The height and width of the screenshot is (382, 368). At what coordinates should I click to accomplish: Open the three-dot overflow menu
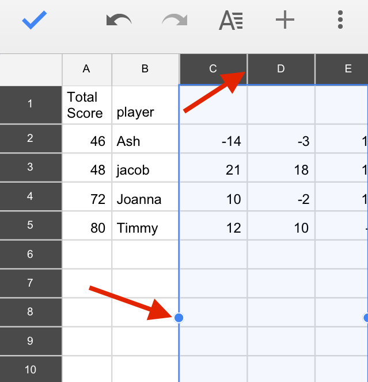[x=340, y=20]
